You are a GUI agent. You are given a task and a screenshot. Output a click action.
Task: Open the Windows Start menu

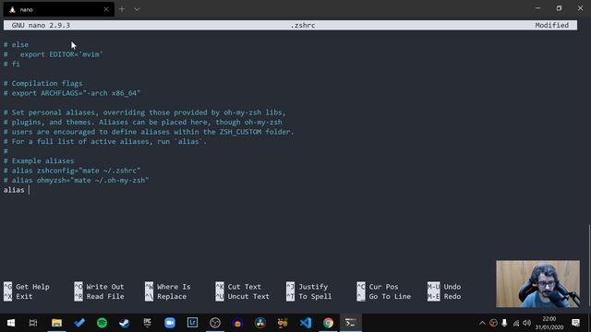pyautogui.click(x=11, y=323)
